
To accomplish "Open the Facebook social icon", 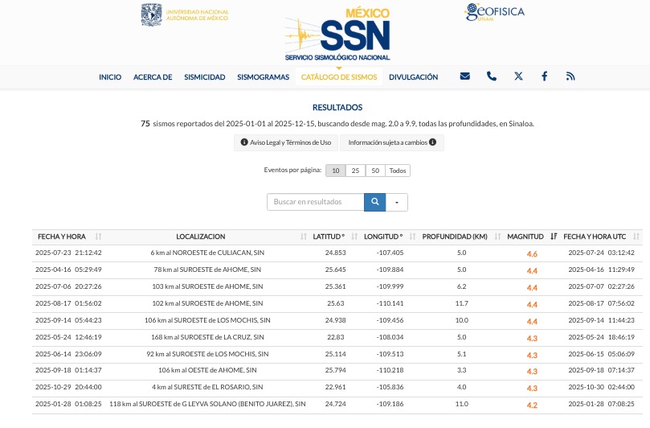I will click(544, 76).
